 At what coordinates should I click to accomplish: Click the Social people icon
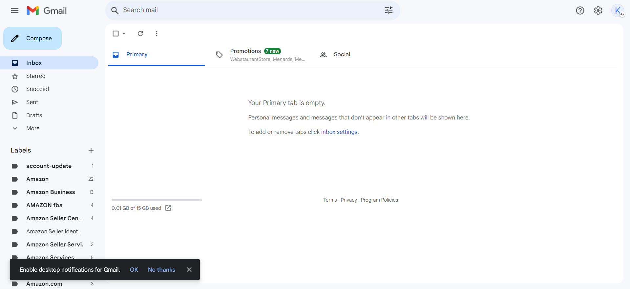pos(323,55)
